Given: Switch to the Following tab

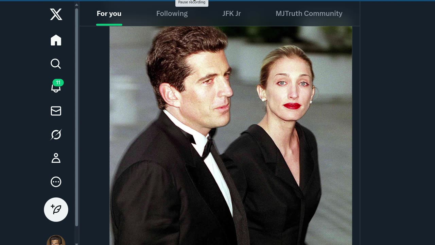Looking at the screenshot, I should coord(172,14).
